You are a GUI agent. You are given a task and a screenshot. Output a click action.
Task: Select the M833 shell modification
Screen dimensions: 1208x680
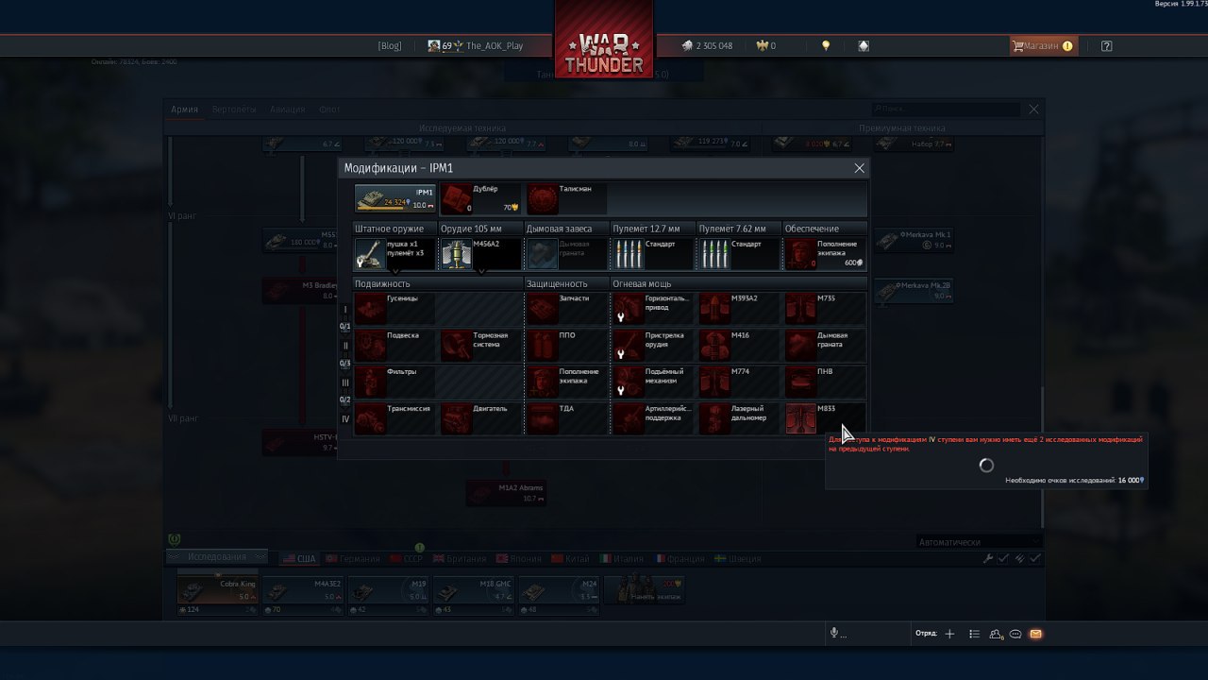[x=825, y=419]
